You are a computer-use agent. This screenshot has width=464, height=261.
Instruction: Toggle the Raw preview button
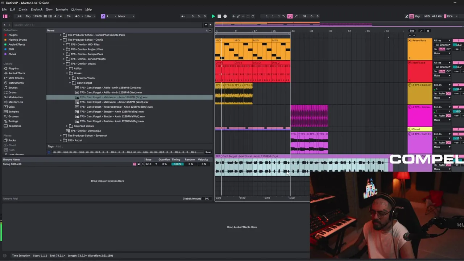point(208,152)
